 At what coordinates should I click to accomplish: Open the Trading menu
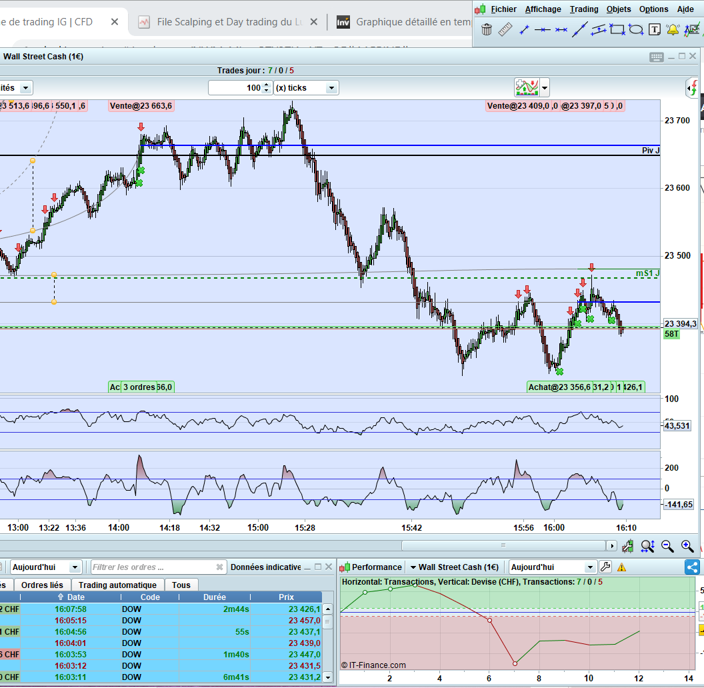coord(584,9)
